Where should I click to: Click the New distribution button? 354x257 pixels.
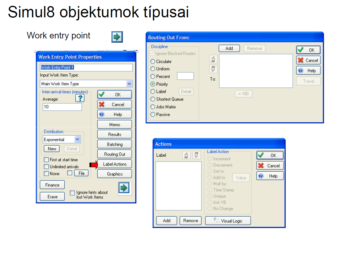coord(52,149)
